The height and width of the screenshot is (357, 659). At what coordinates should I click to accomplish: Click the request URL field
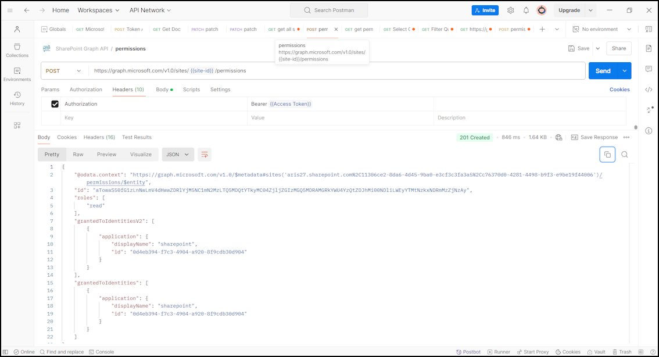pos(336,70)
